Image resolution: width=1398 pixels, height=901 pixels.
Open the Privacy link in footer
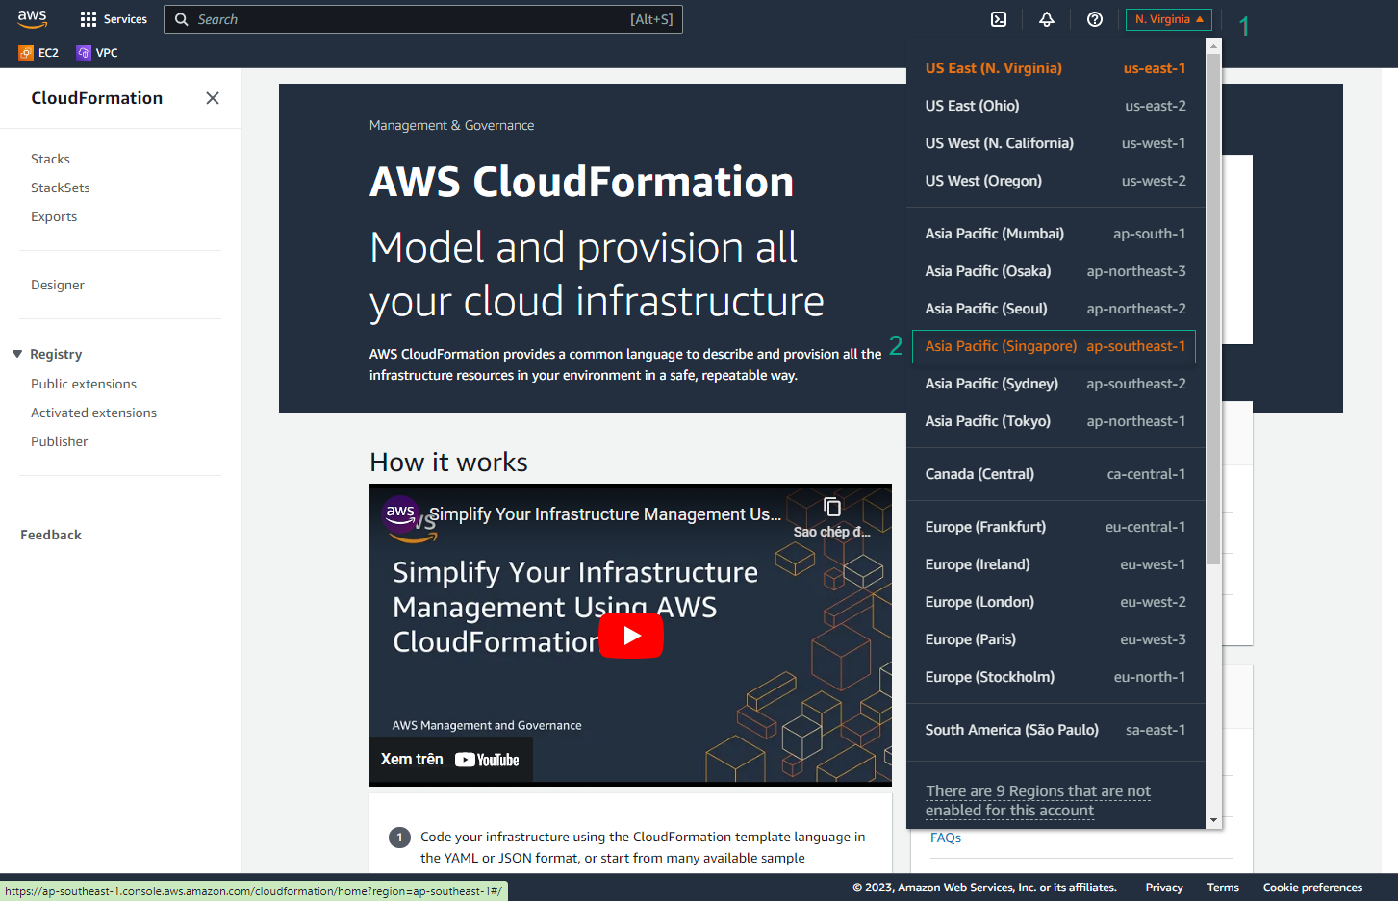click(x=1164, y=888)
